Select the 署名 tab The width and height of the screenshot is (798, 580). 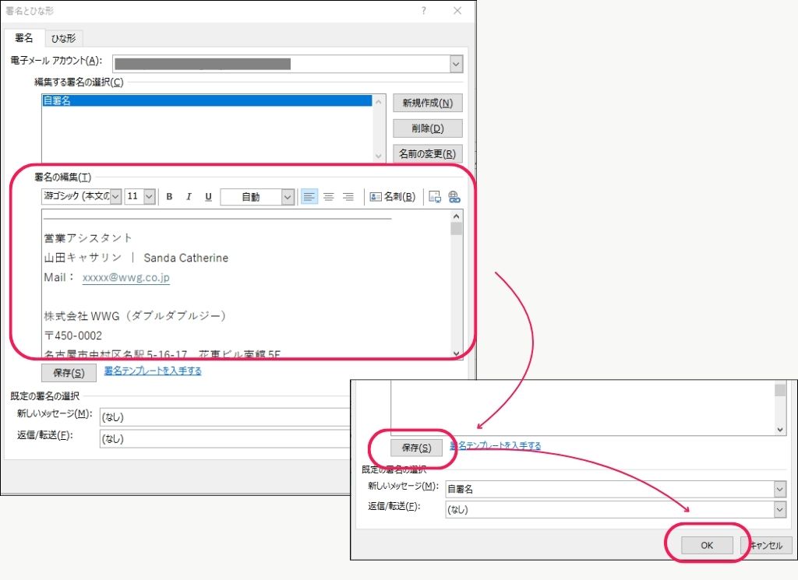coord(24,38)
